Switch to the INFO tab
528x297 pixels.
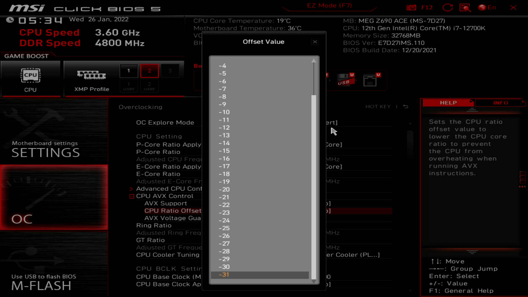coord(501,103)
